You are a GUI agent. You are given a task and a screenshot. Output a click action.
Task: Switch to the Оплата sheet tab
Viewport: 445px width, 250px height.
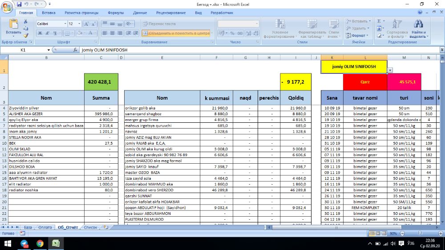coord(45,227)
